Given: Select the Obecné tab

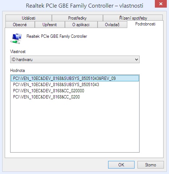Looking at the screenshot, I should tap(20, 25).
